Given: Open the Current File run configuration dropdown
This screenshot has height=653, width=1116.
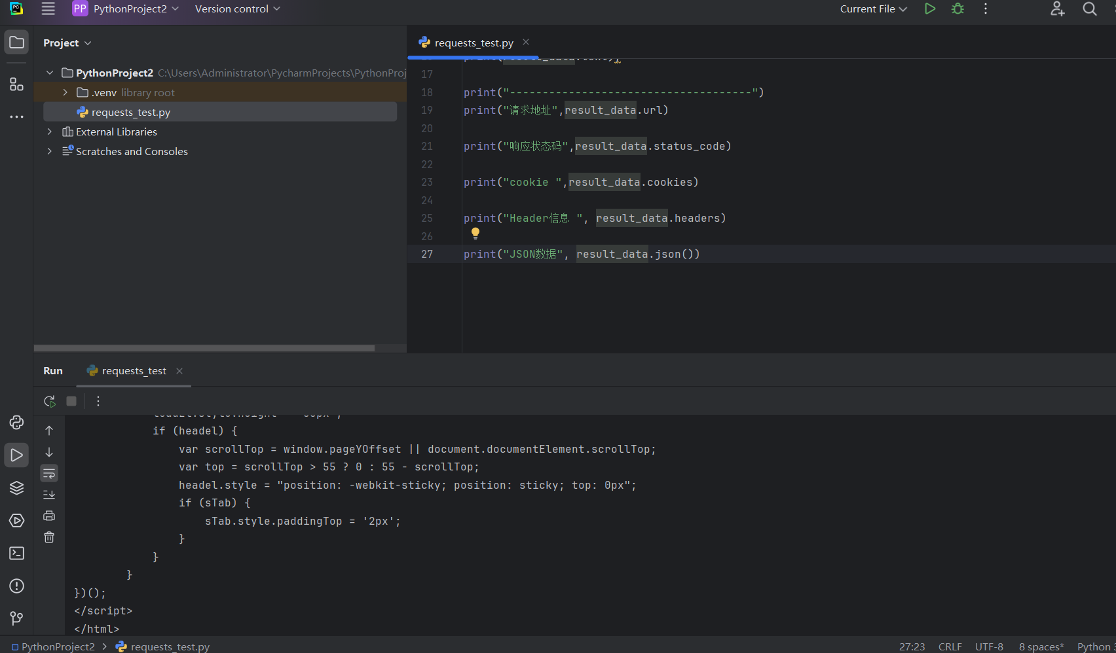Looking at the screenshot, I should click(x=874, y=9).
